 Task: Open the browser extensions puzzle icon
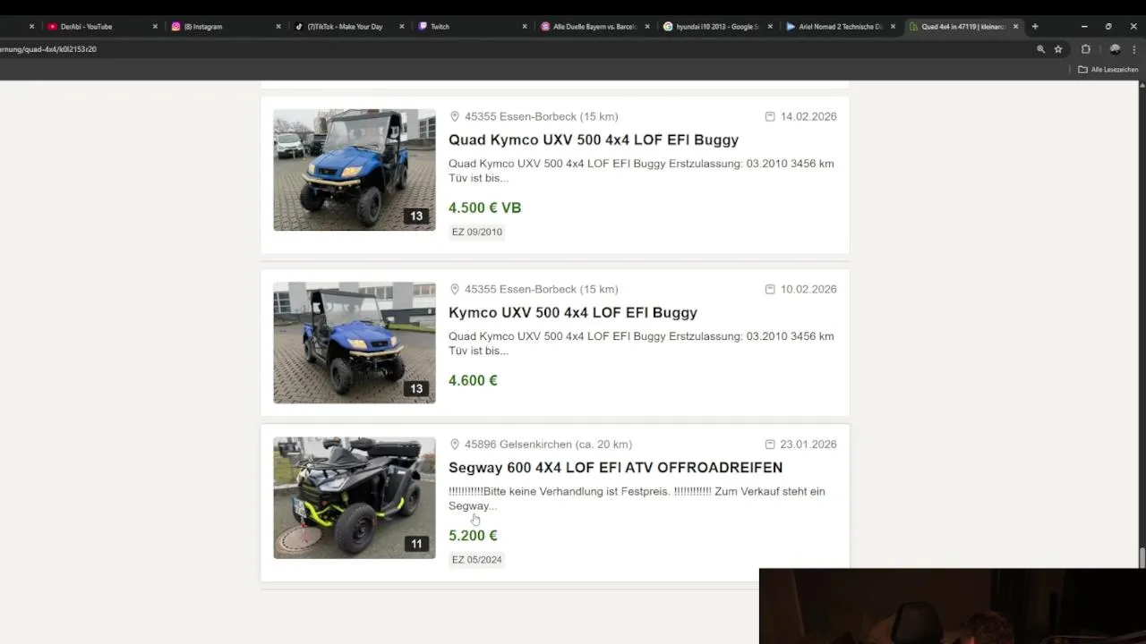[x=1086, y=49]
